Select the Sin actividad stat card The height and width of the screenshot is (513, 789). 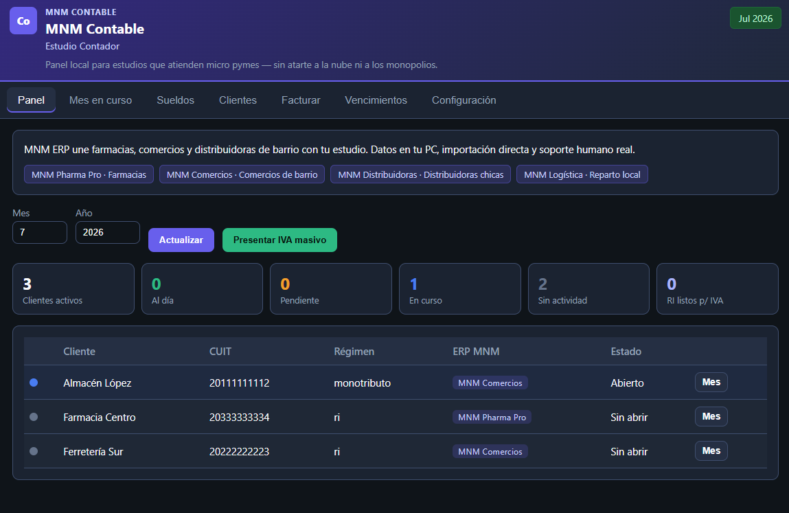pyautogui.click(x=588, y=289)
